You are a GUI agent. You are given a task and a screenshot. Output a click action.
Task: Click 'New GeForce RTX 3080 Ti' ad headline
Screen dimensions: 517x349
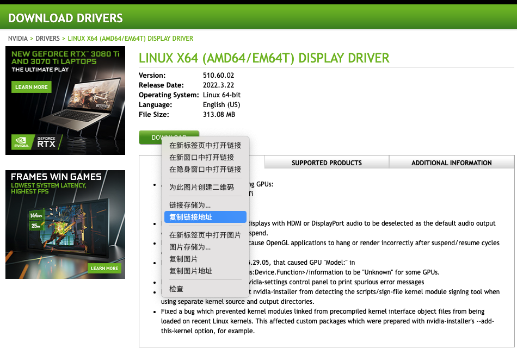tap(65, 58)
